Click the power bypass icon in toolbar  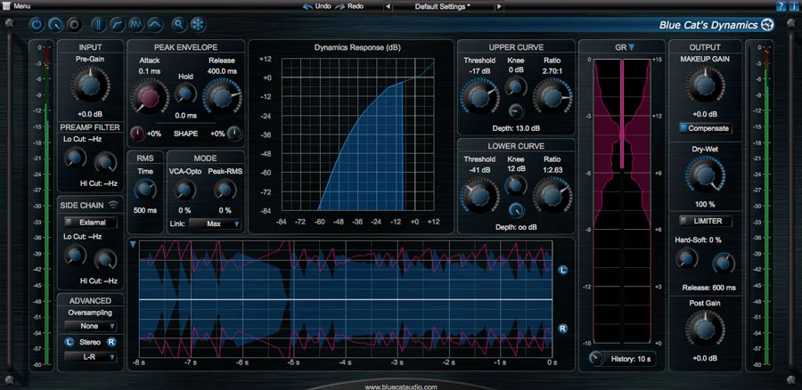click(x=37, y=24)
